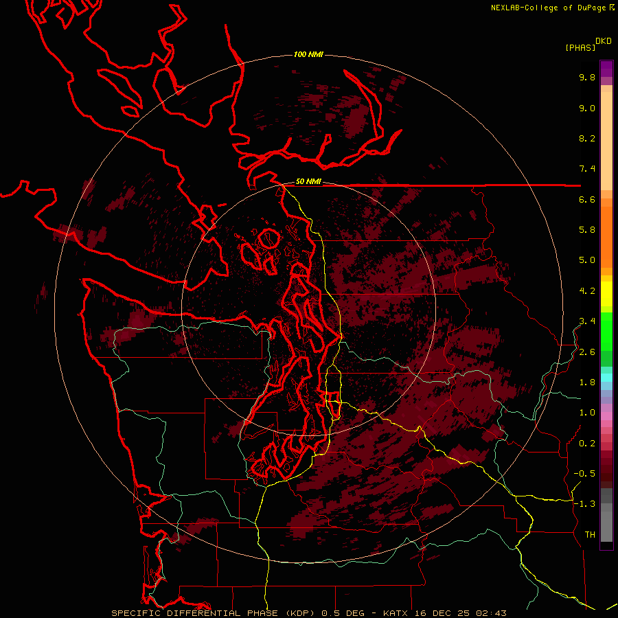618x618 pixels.
Task: Click the yellow band of the color scale
Action: pos(606,293)
